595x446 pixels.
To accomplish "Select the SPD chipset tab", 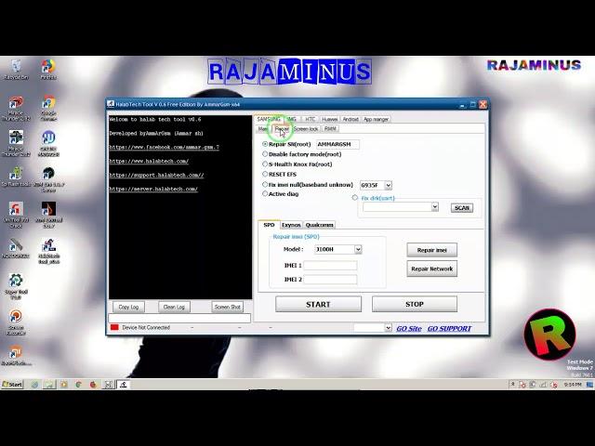I will 269,225.
